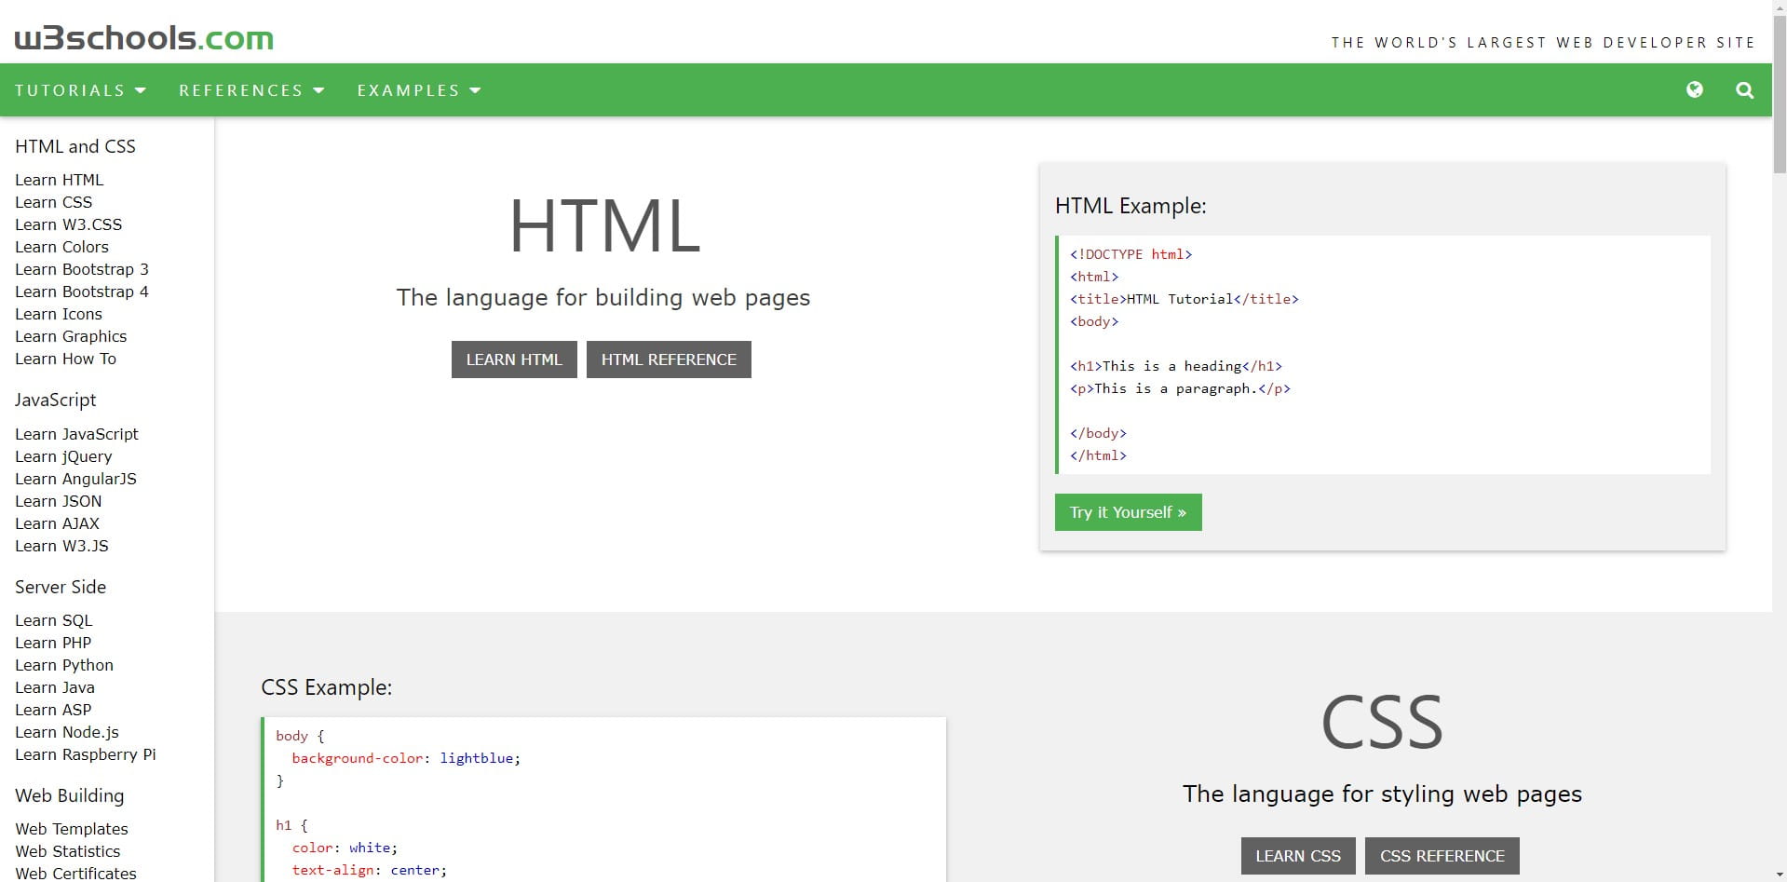
Task: Expand the Tutorials dropdown menu
Action: coord(81,90)
